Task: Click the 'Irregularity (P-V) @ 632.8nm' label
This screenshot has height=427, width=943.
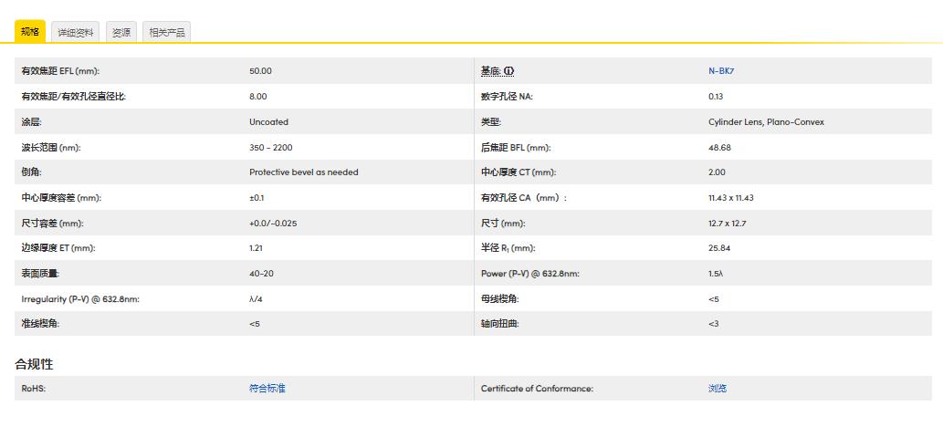Action: [80, 299]
